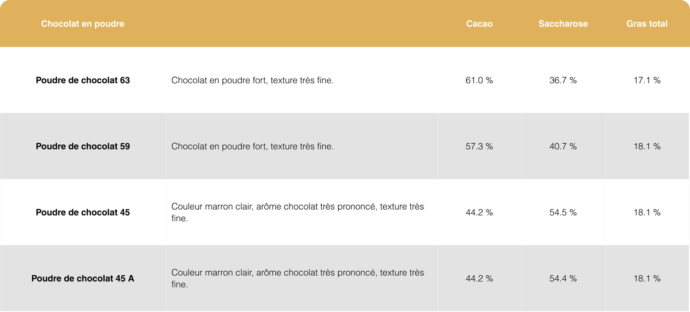The height and width of the screenshot is (312, 690).
Task: Click the 40.7 % saccharose value
Action: (563, 147)
